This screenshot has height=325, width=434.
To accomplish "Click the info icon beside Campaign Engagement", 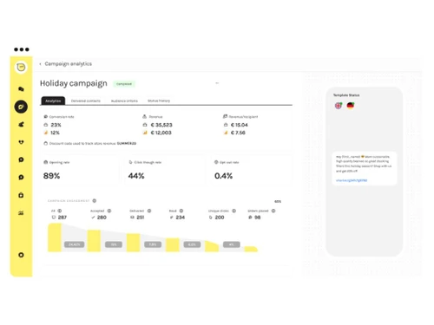I will point(95,200).
